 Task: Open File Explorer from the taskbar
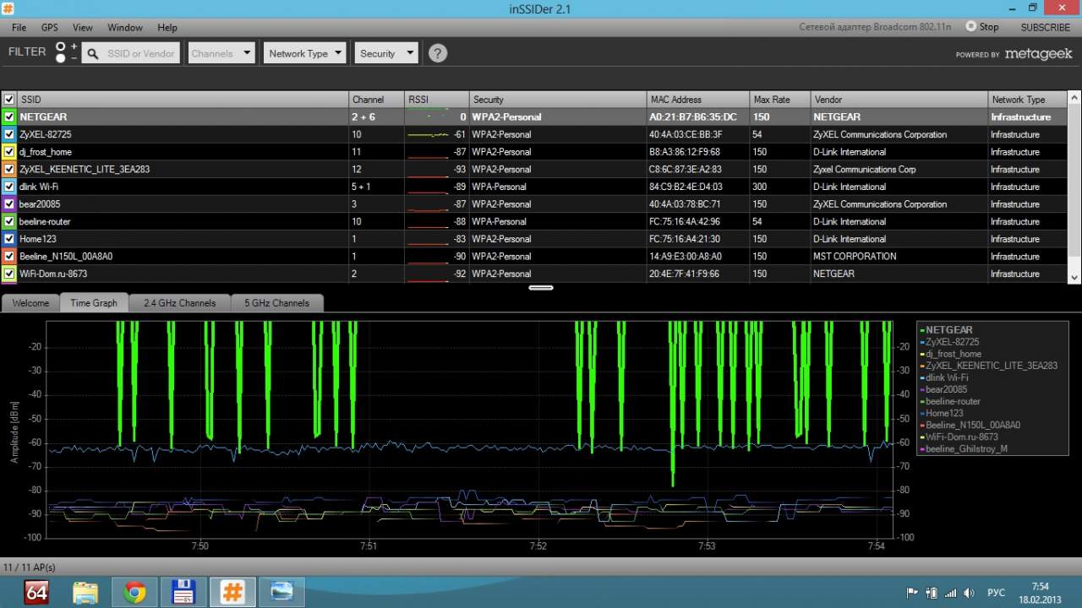pyautogui.click(x=85, y=592)
